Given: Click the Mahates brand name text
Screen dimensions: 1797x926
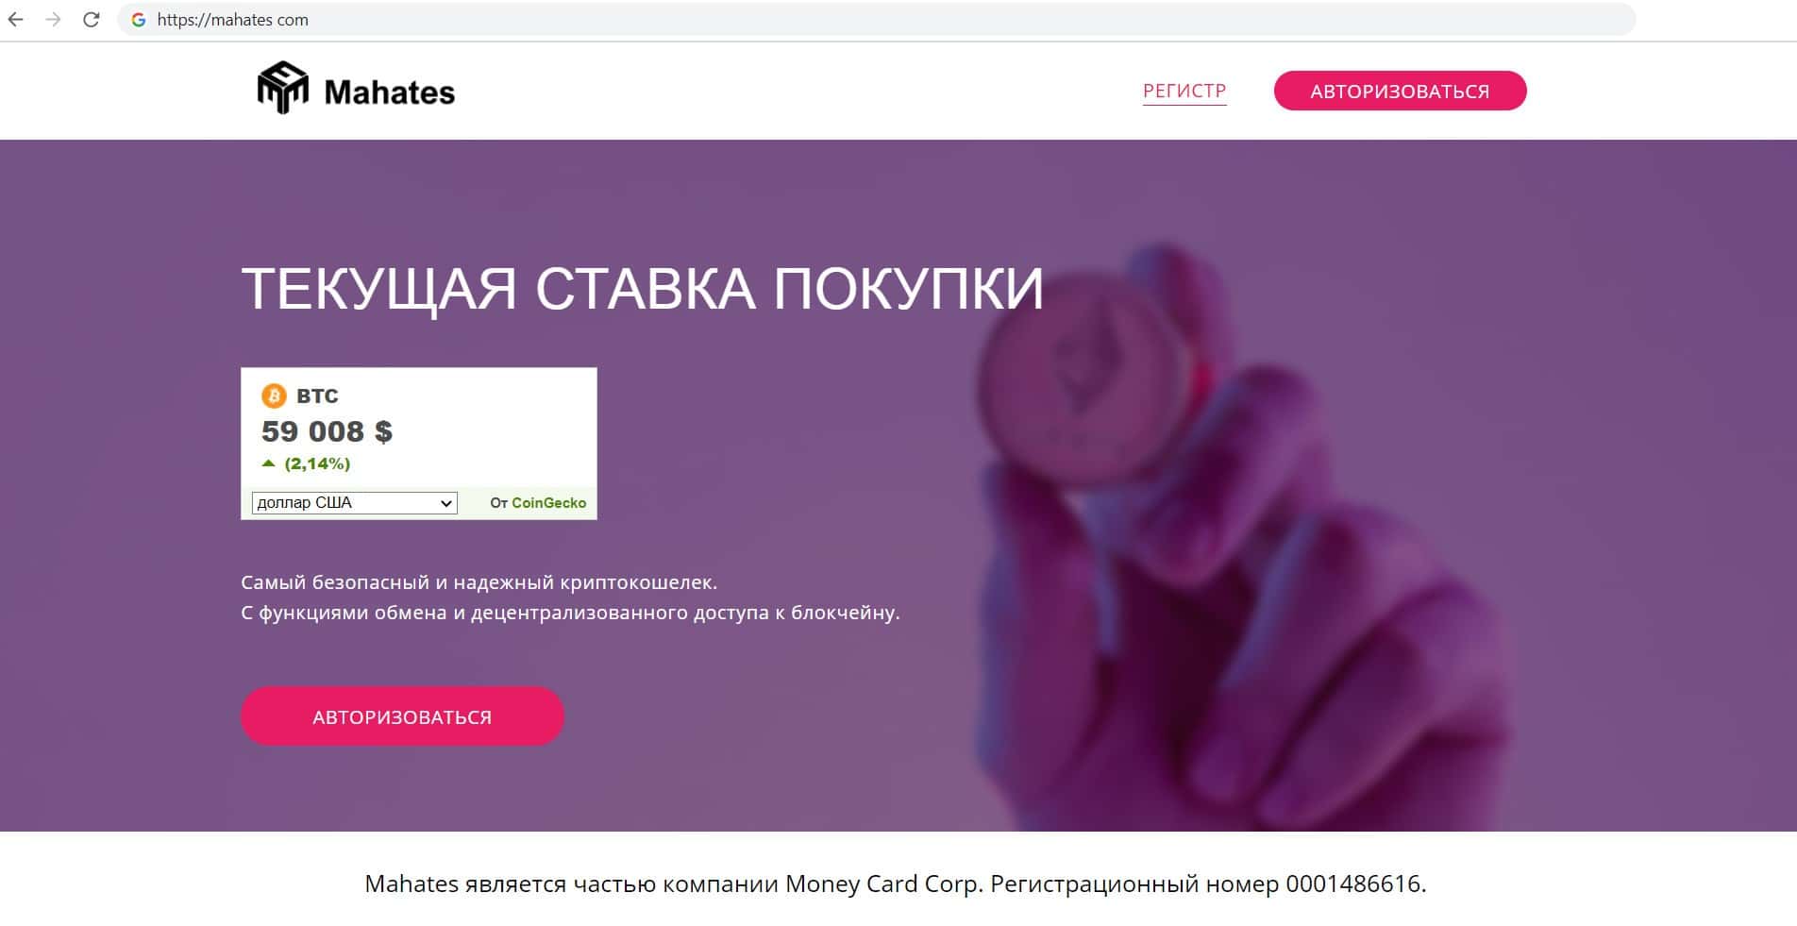Looking at the screenshot, I should [390, 93].
